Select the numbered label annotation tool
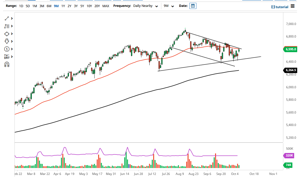 [7, 49]
